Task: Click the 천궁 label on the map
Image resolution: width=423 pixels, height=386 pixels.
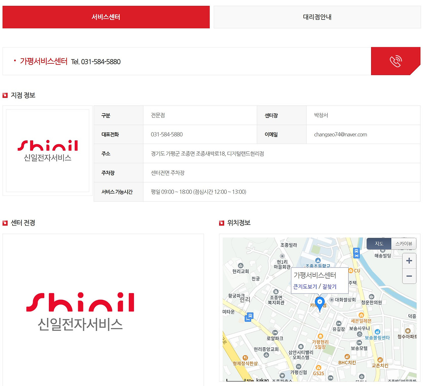Action: pyautogui.click(x=256, y=279)
